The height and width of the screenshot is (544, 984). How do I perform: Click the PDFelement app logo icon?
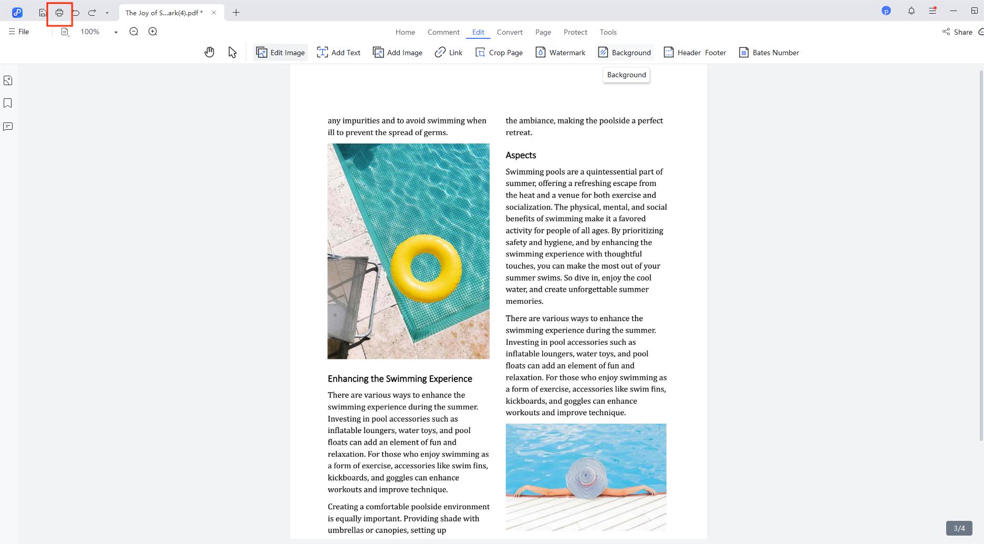pos(17,13)
